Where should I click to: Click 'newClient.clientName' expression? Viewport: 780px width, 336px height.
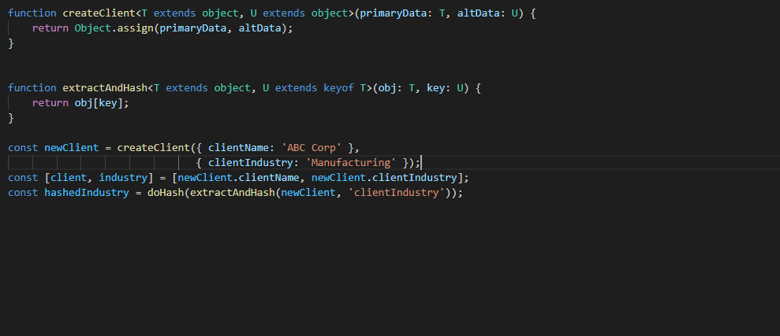click(239, 177)
